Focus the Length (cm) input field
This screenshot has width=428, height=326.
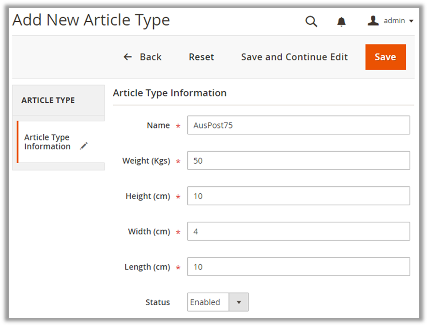[x=298, y=267]
